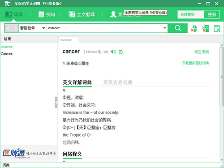Go forward with the right arrow button
The image size is (224, 168).
[15, 28]
